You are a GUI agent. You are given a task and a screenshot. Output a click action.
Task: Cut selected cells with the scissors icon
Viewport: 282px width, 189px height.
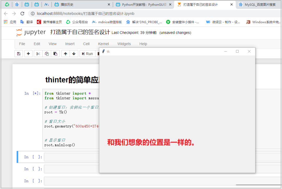click(38, 53)
